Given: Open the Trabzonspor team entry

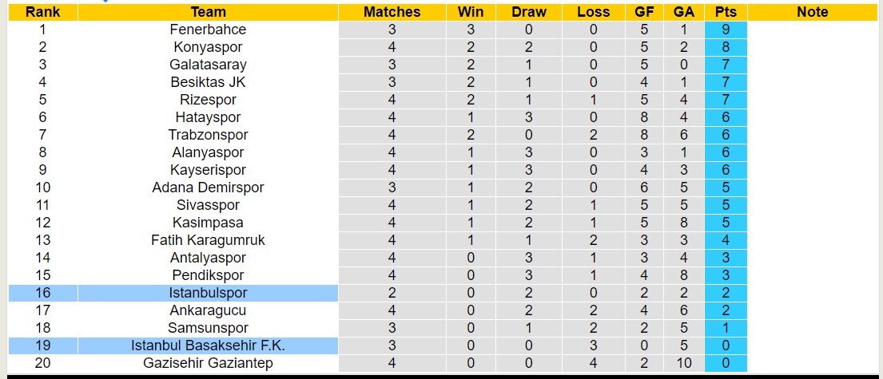Looking at the screenshot, I should tap(208, 135).
